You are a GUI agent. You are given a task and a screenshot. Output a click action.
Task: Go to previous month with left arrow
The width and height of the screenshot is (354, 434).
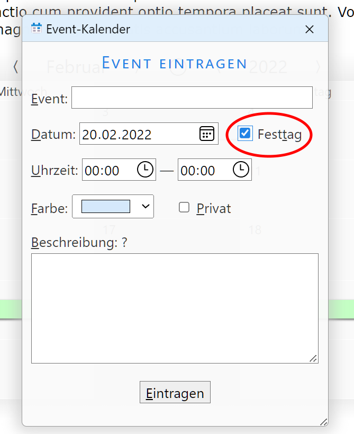tap(16, 67)
